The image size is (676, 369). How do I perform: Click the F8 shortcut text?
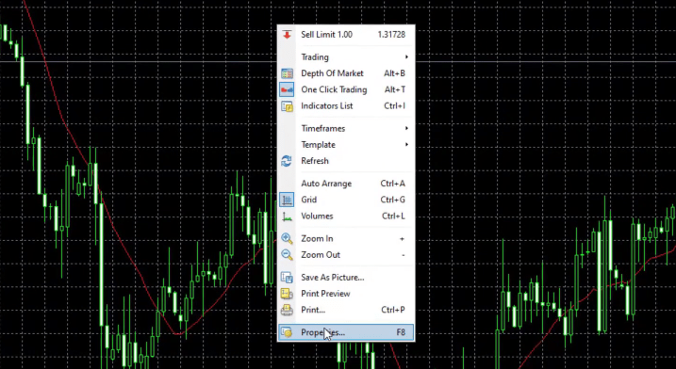point(401,332)
